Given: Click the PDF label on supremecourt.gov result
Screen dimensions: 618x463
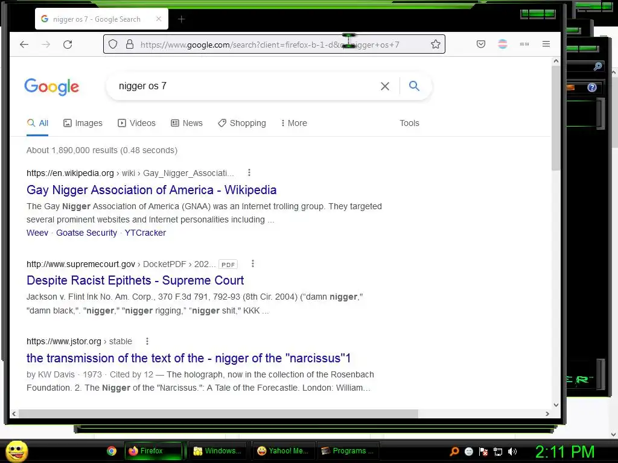Looking at the screenshot, I should pyautogui.click(x=228, y=265).
